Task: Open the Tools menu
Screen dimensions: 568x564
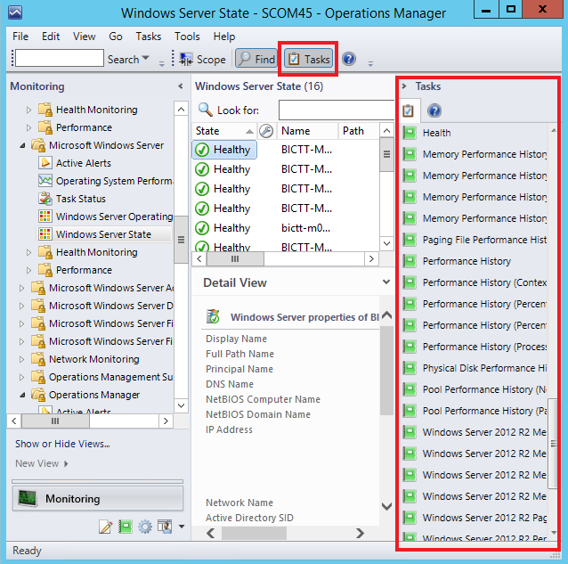Action: [x=187, y=37]
